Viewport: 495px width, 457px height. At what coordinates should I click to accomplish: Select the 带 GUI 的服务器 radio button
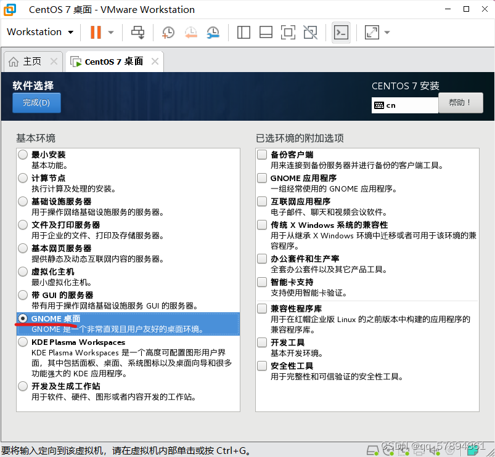coord(23,295)
